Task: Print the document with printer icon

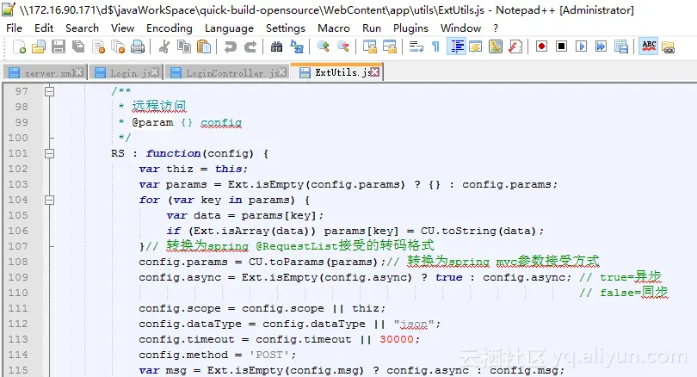Action: 138,46
